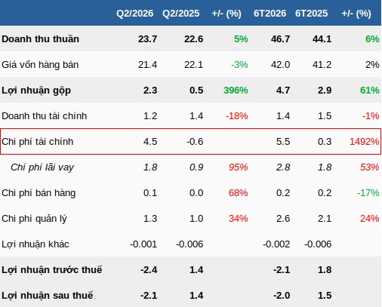382x307 pixels.
Task: Click the Lợi nhuận khác row label
Action: coord(35,244)
